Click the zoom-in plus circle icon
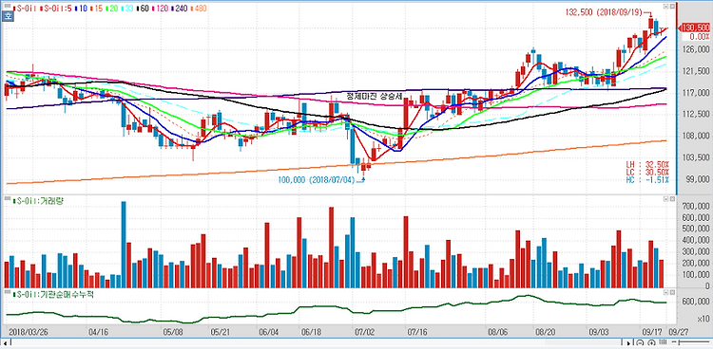 (x=651, y=342)
